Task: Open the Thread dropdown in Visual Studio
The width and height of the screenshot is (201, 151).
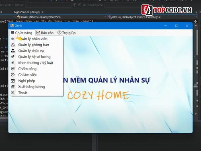Action: (49, 5)
